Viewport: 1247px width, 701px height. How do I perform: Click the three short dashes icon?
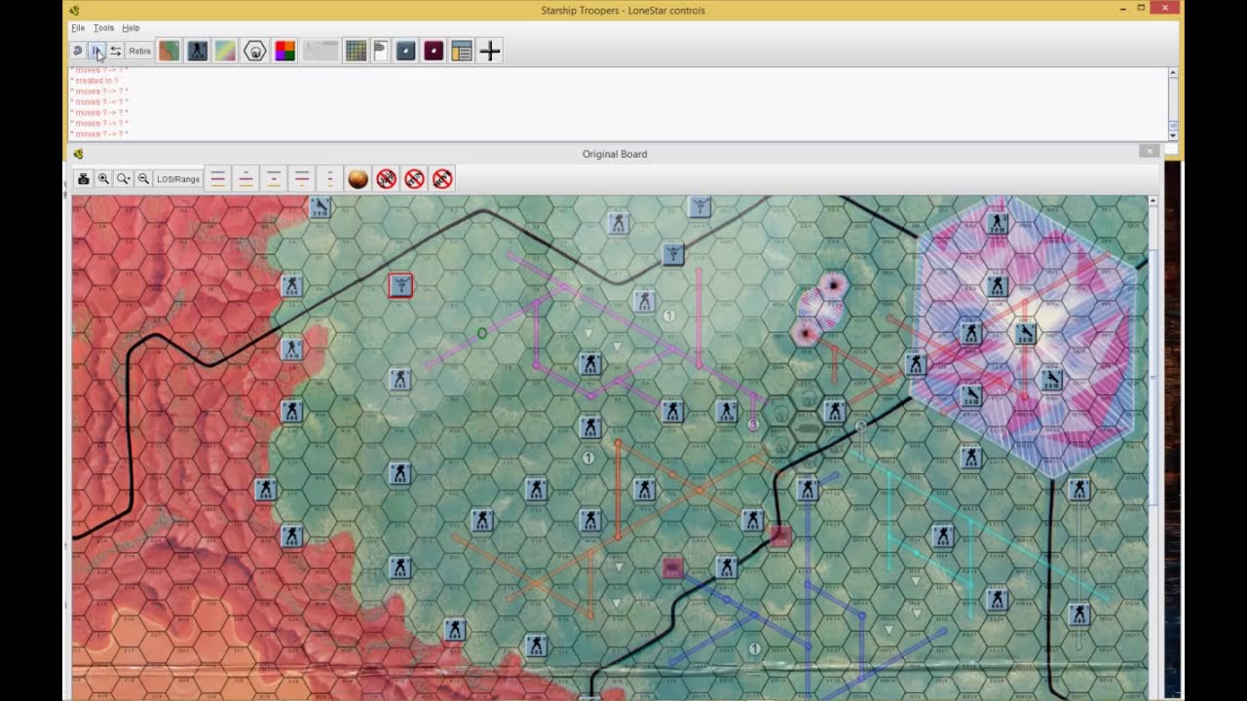(x=330, y=179)
